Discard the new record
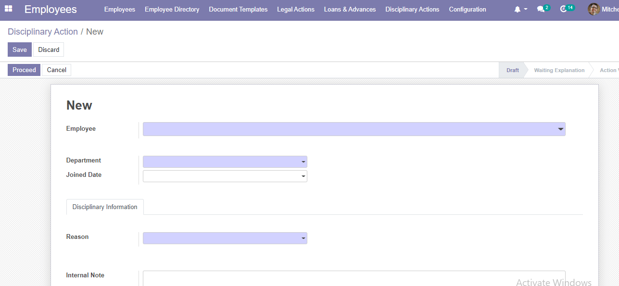The width and height of the screenshot is (619, 286). [49, 50]
